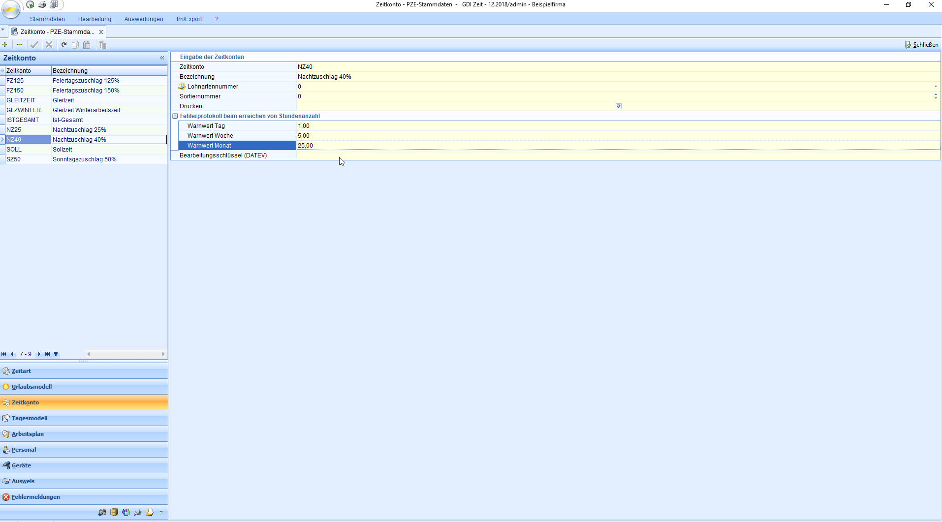Collapse the Fehlerprotokoll section

pyautogui.click(x=175, y=116)
